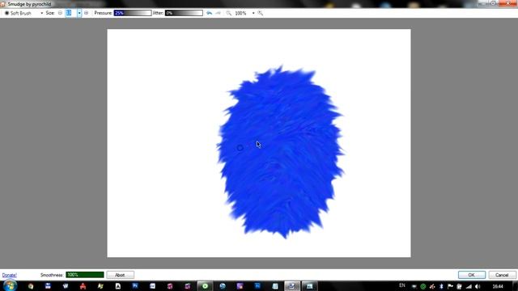The width and height of the screenshot is (518, 291).
Task: Open the Photoshop taskbar icon
Action: coord(135,286)
